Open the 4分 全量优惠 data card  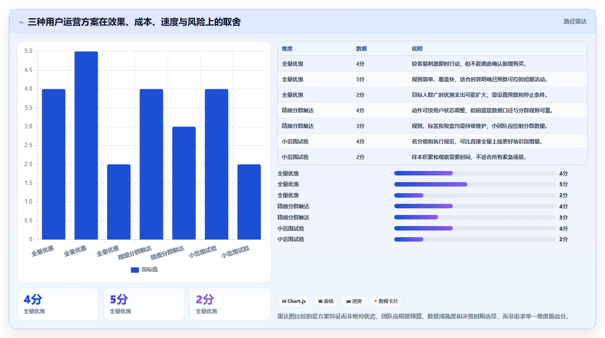pos(58,304)
